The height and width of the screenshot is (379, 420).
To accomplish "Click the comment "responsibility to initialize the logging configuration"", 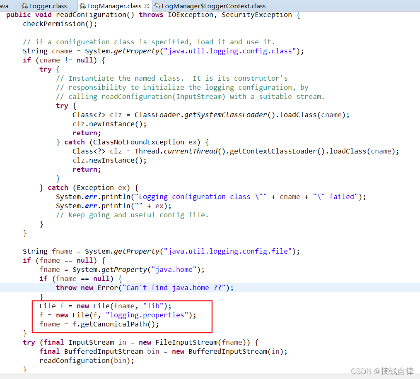I will click(182, 88).
